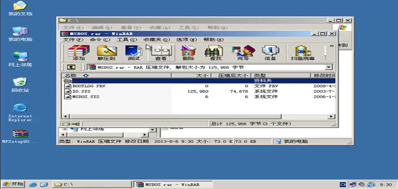Click 工具(T) menu in C:\ explorer window
398x189 pixels.
tap(189, 27)
